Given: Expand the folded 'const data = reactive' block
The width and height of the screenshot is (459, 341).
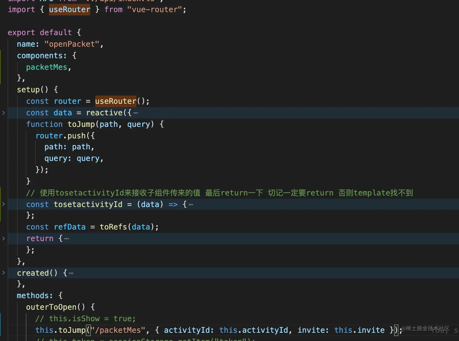Looking at the screenshot, I should tap(3, 113).
